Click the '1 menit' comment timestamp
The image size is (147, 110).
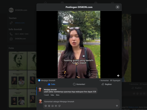click(46, 95)
